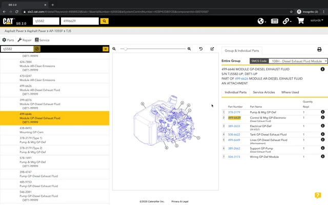Click the globe language icon

coord(261,21)
